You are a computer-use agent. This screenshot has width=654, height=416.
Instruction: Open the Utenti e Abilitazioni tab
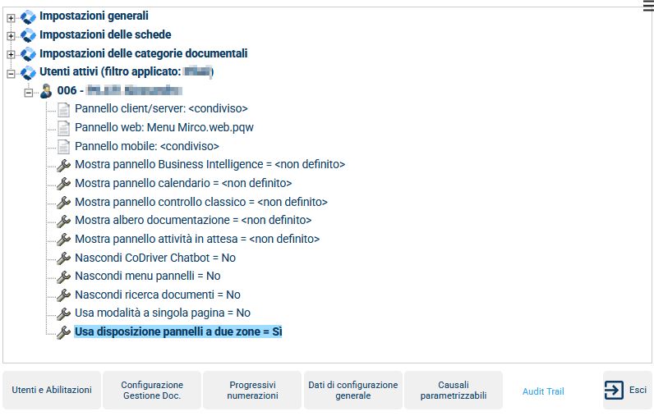point(52,391)
